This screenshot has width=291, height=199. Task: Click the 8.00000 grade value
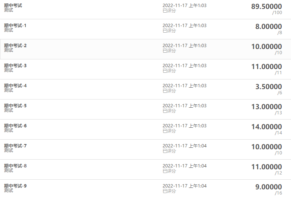click(x=268, y=26)
